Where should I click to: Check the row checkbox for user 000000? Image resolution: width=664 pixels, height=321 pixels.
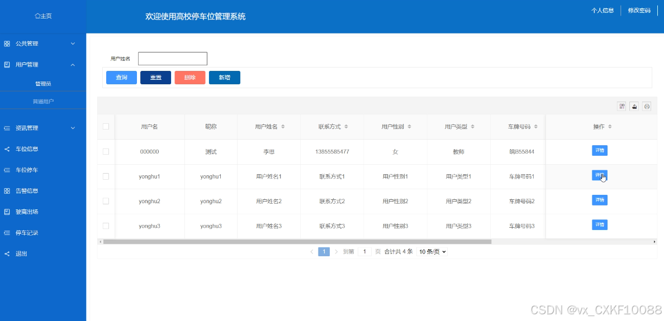[x=106, y=151]
